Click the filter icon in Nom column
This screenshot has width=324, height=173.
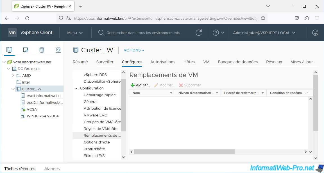coord(171,93)
